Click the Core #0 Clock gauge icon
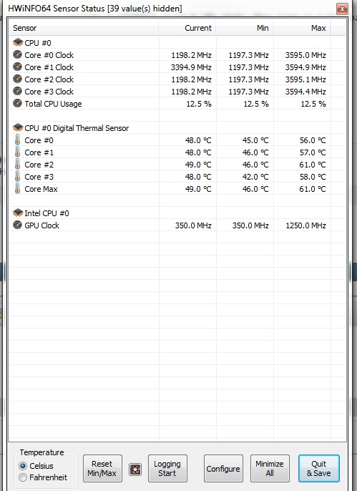 point(17,55)
